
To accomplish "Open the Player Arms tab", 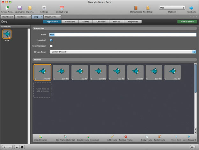I will 52,16.
